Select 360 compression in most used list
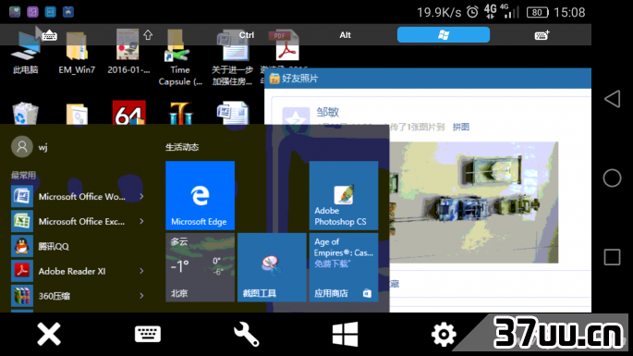633x356 pixels. click(77, 296)
